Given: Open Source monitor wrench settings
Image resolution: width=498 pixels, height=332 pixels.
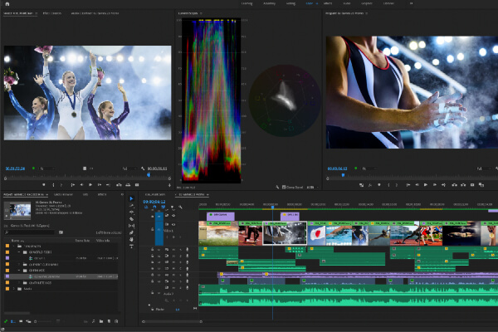Looking at the screenshot, I should (x=143, y=168).
